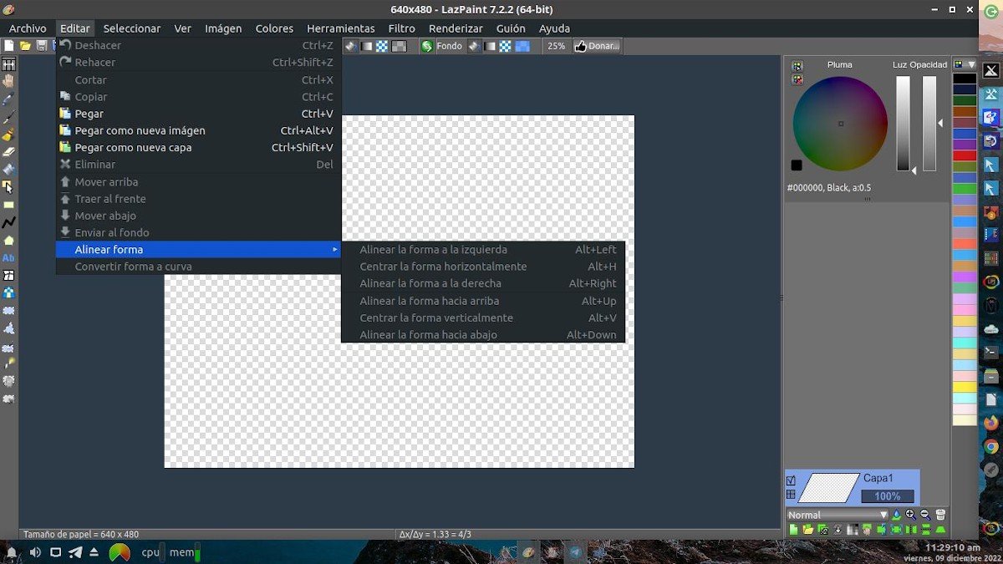Open the Filtro menu
The width and height of the screenshot is (1003, 564).
(x=401, y=28)
